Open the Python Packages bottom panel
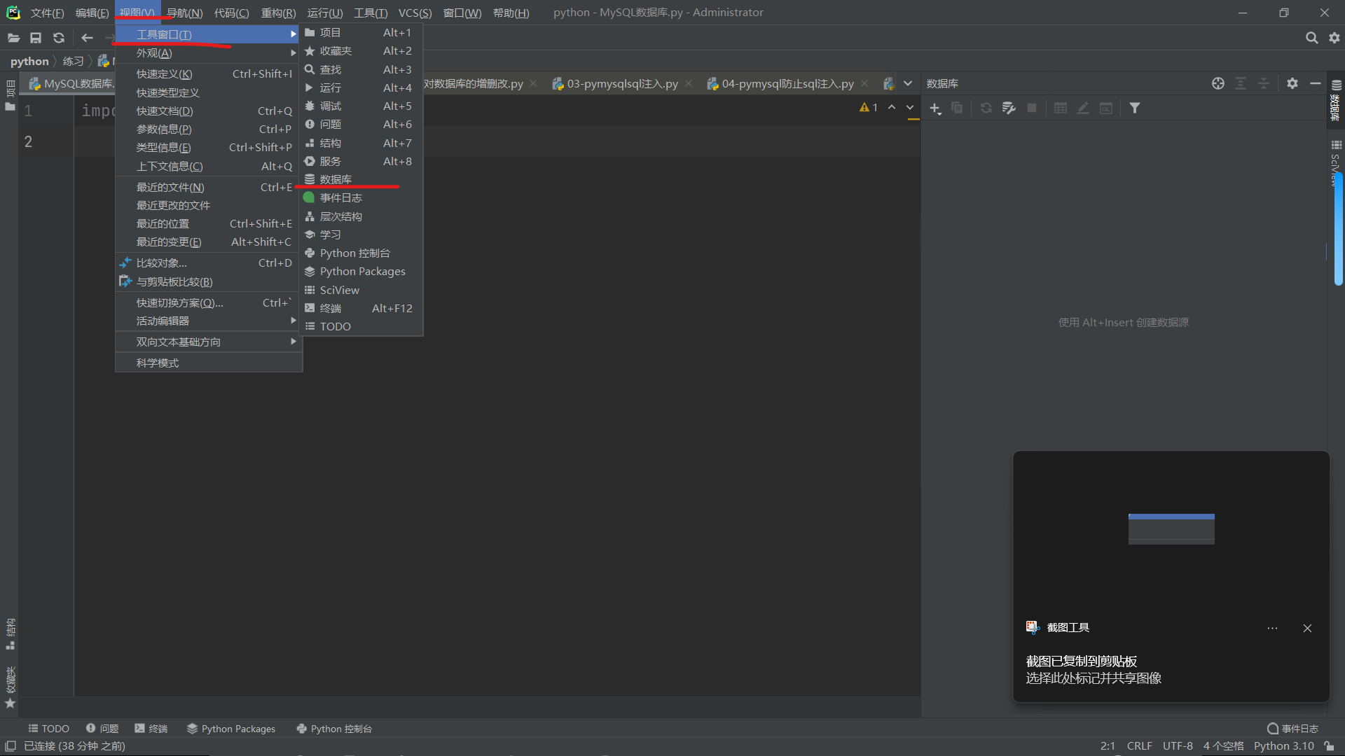Image resolution: width=1345 pixels, height=756 pixels. point(231,729)
